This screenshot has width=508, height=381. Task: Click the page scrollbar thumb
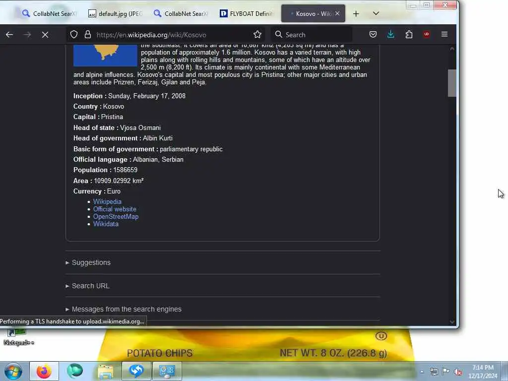pyautogui.click(x=452, y=83)
